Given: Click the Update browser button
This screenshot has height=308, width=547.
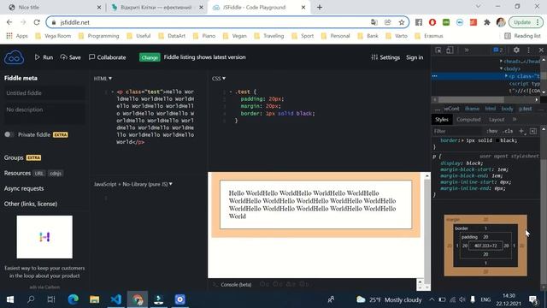Looking at the screenshot, I should point(526,22).
